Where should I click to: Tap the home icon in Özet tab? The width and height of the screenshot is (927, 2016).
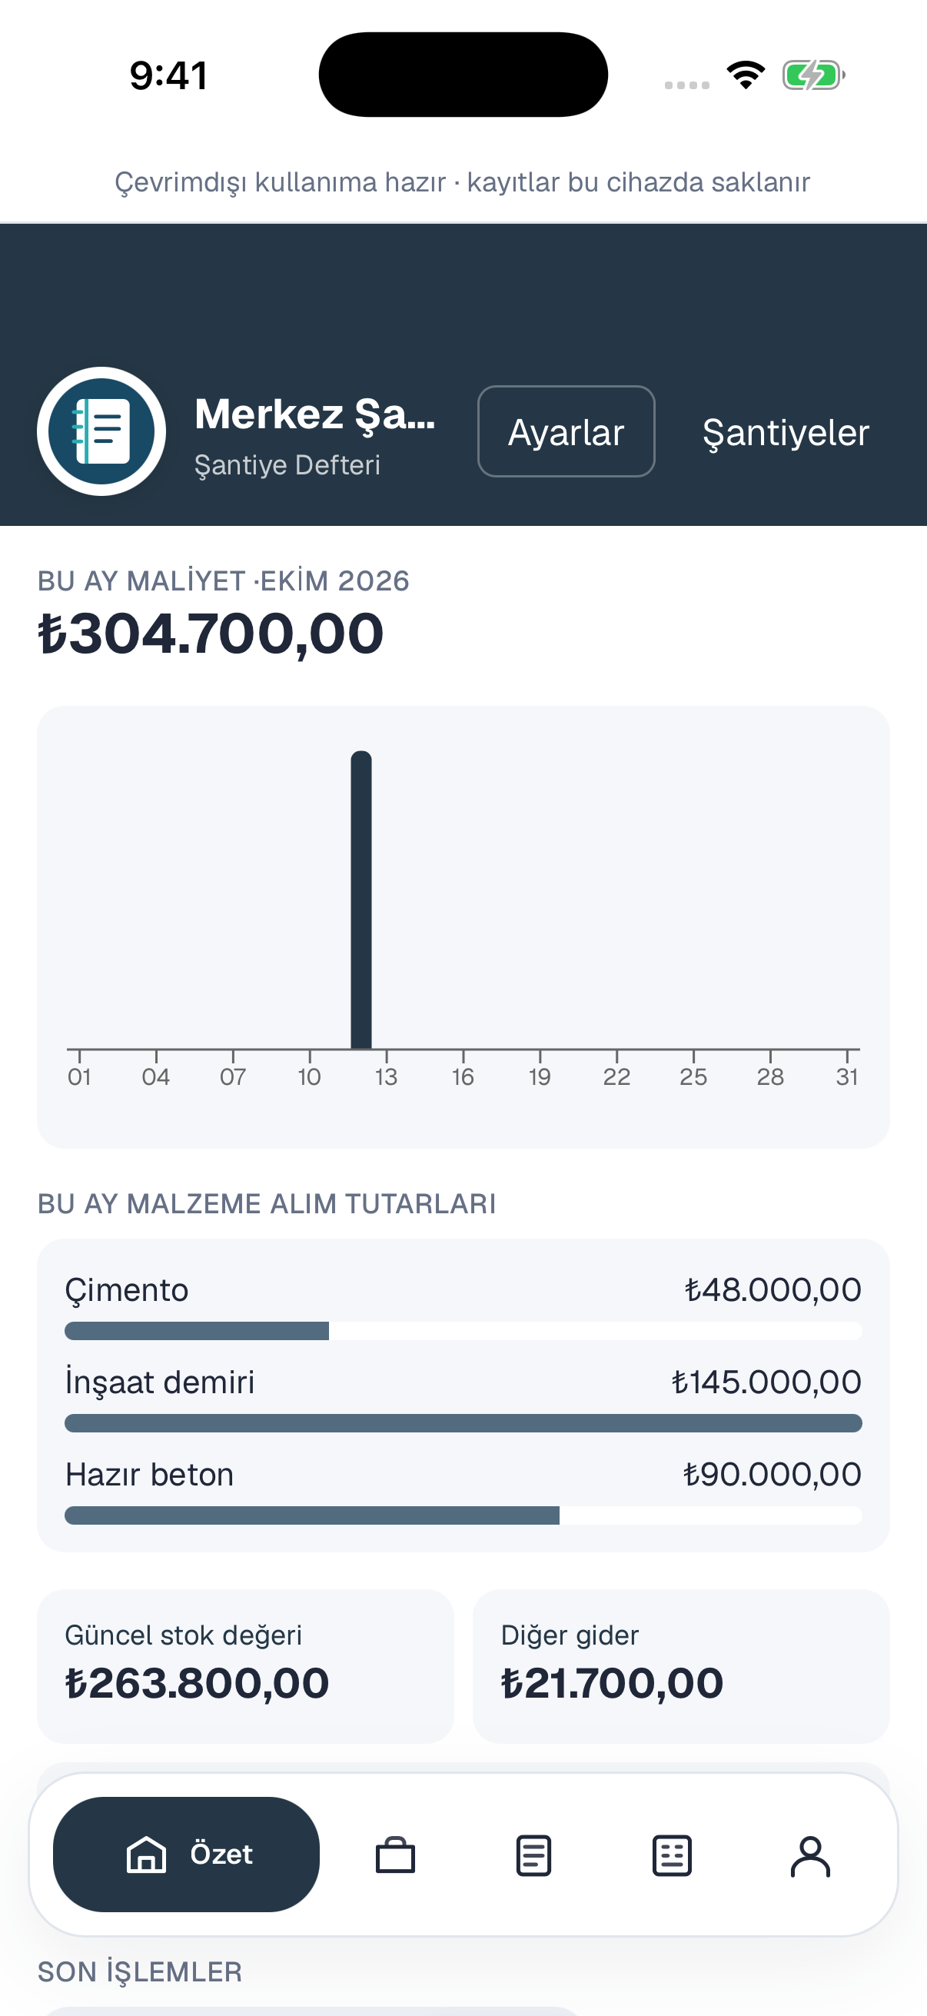(146, 1854)
